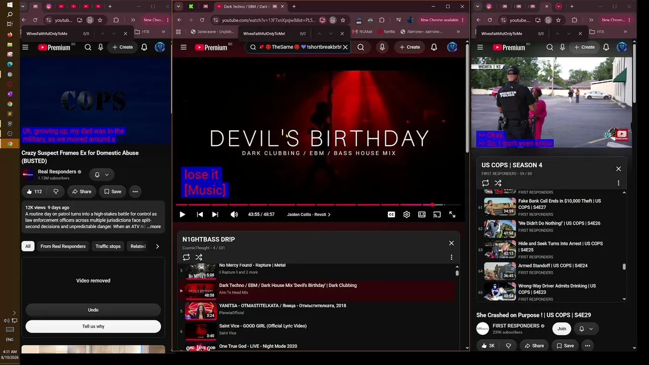
Task: Open Real Responders notification bell dropdown
Action: [x=101, y=174]
